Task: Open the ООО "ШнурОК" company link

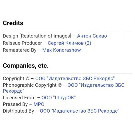Action: coord(59,98)
